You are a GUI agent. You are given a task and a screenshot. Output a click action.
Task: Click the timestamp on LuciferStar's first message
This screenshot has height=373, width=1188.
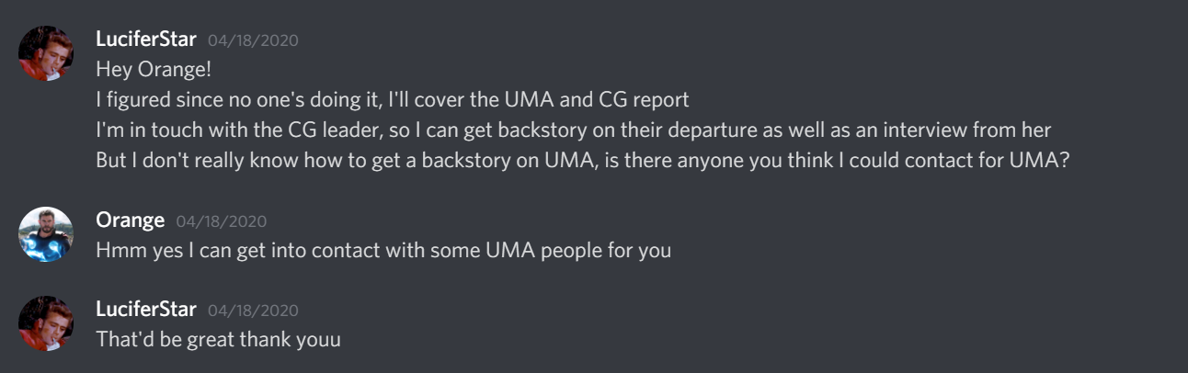(x=253, y=40)
